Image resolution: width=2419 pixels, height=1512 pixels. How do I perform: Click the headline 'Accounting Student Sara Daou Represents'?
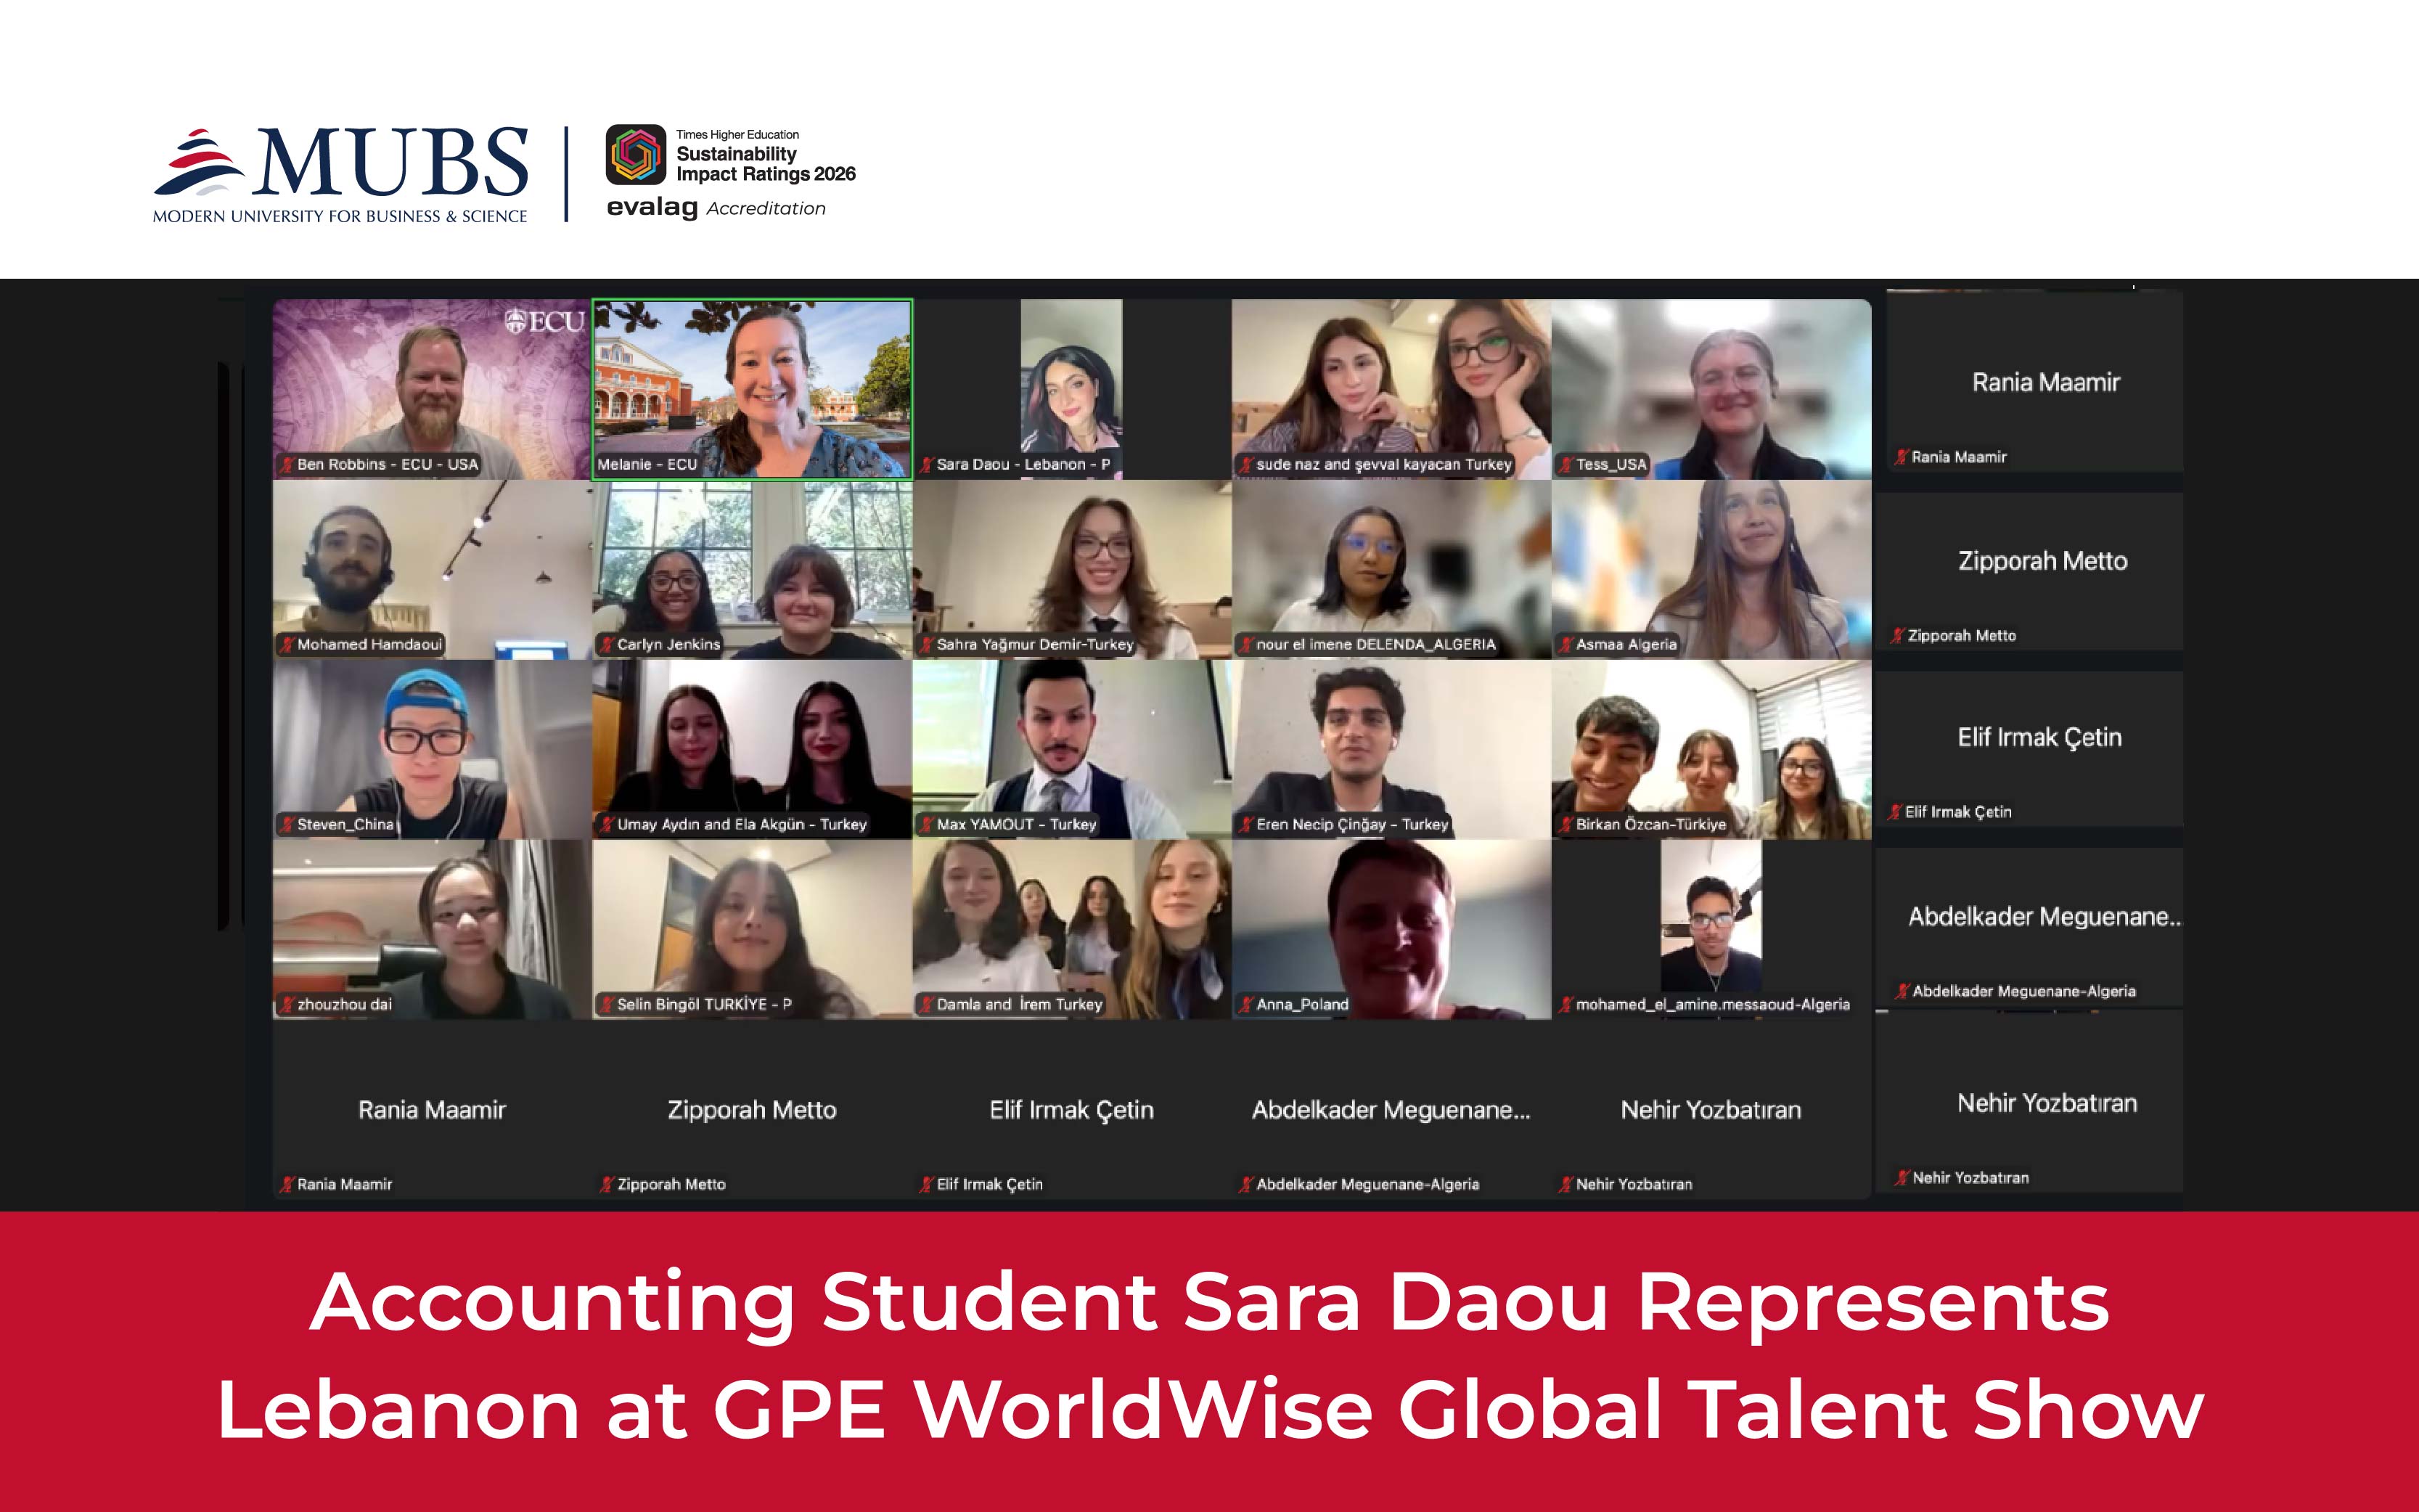tap(1209, 1302)
